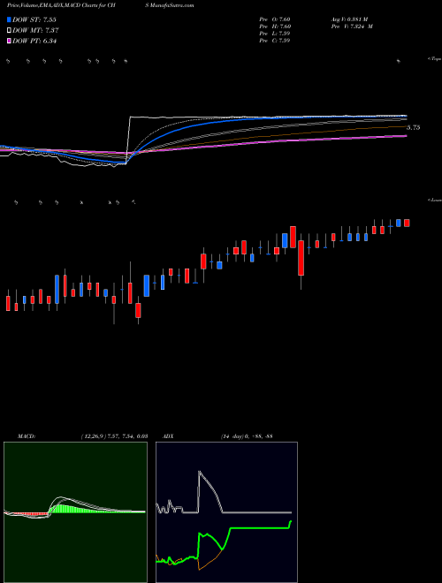Viewport: 442px width, 583px height.
Task: Click the blue DOW ST legend swatch
Action: coord(9,19)
